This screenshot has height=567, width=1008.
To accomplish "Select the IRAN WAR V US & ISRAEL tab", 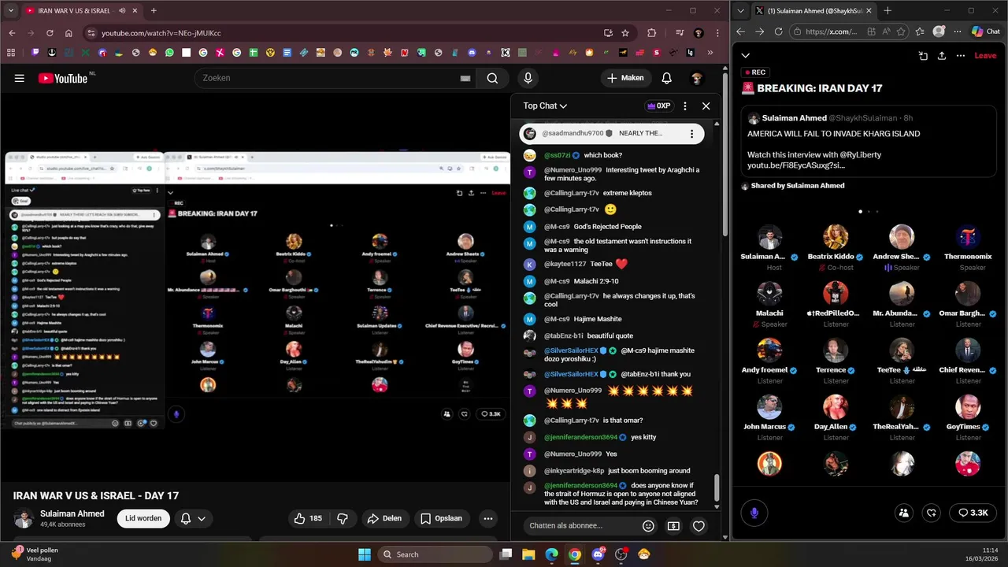I will click(x=82, y=11).
